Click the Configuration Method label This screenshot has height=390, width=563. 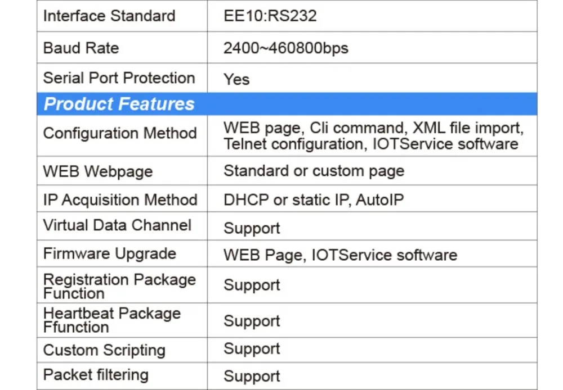click(x=120, y=133)
